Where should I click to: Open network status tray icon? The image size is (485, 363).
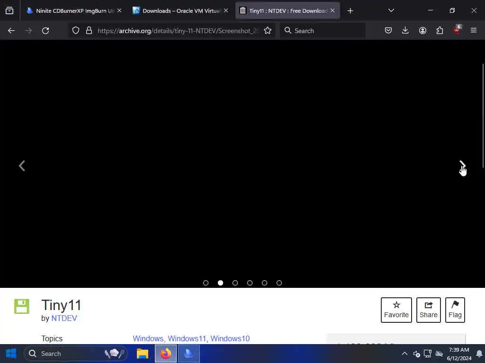(428, 354)
